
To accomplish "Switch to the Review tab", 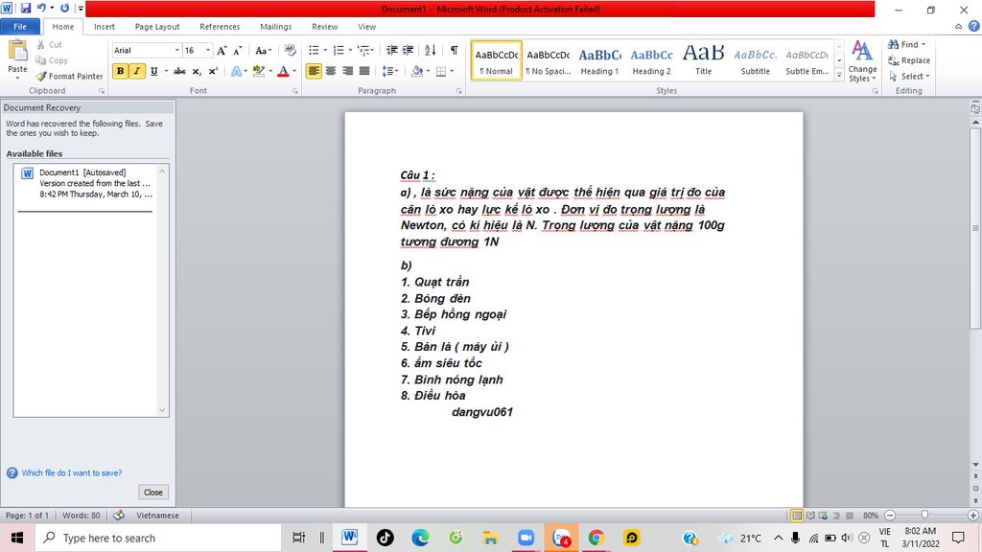I will (x=324, y=26).
